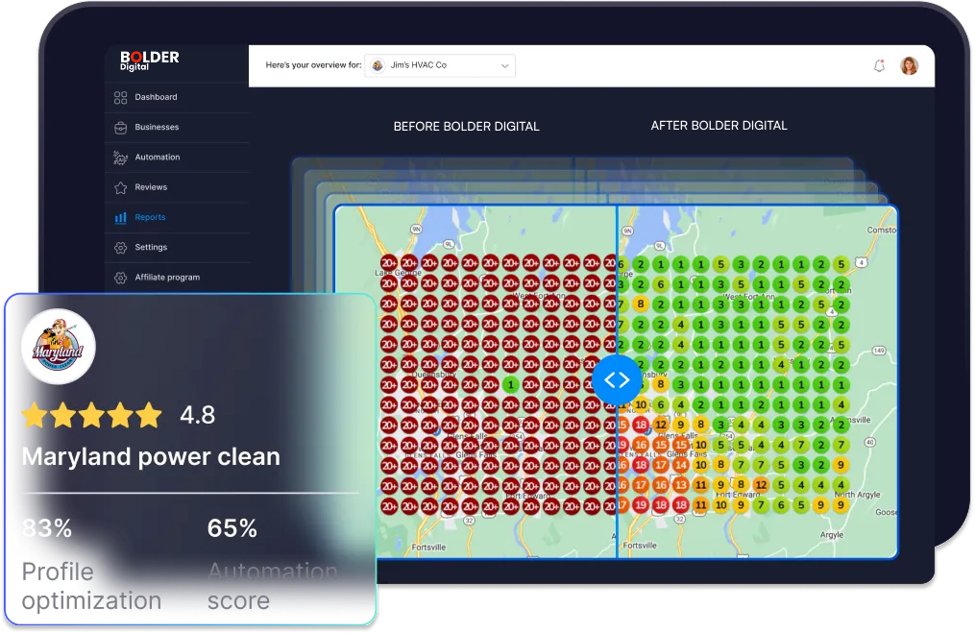Image resolution: width=975 pixels, height=633 pixels.
Task: Click the AFTER BOLDER DIGITAL label
Action: tap(719, 126)
